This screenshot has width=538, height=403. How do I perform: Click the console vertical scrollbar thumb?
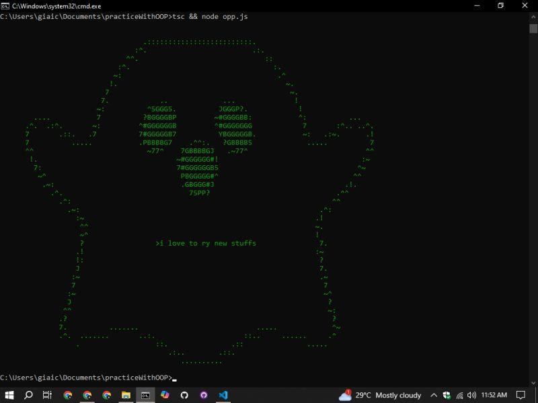[533, 28]
